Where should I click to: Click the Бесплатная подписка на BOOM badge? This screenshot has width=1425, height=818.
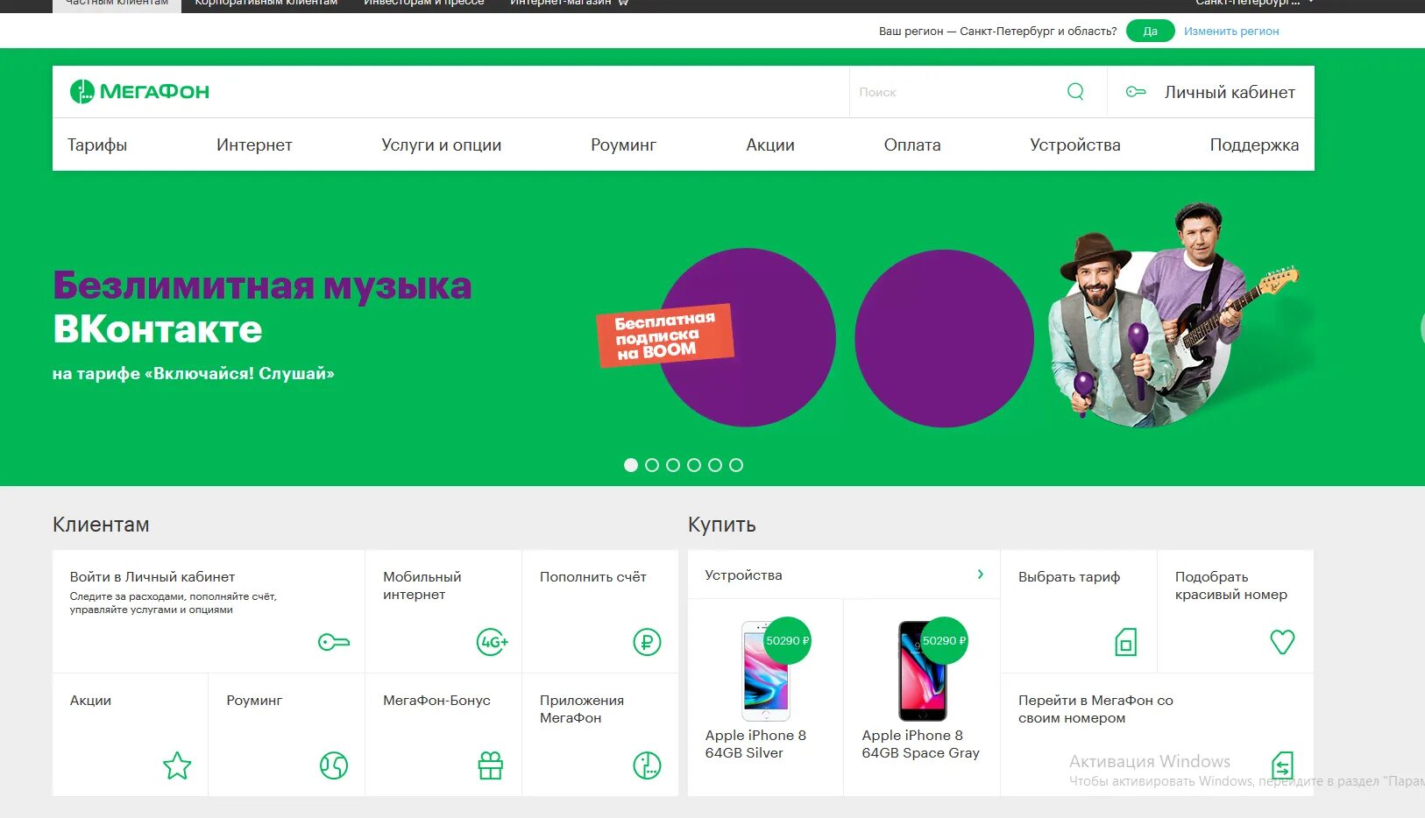[x=664, y=335]
